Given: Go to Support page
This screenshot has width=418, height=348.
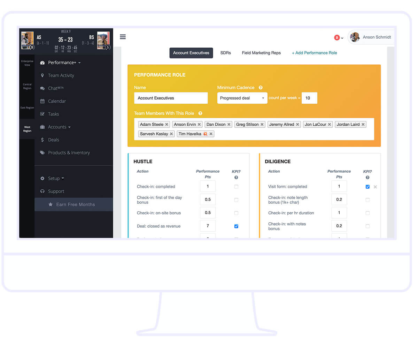Looking at the screenshot, I should (56, 191).
